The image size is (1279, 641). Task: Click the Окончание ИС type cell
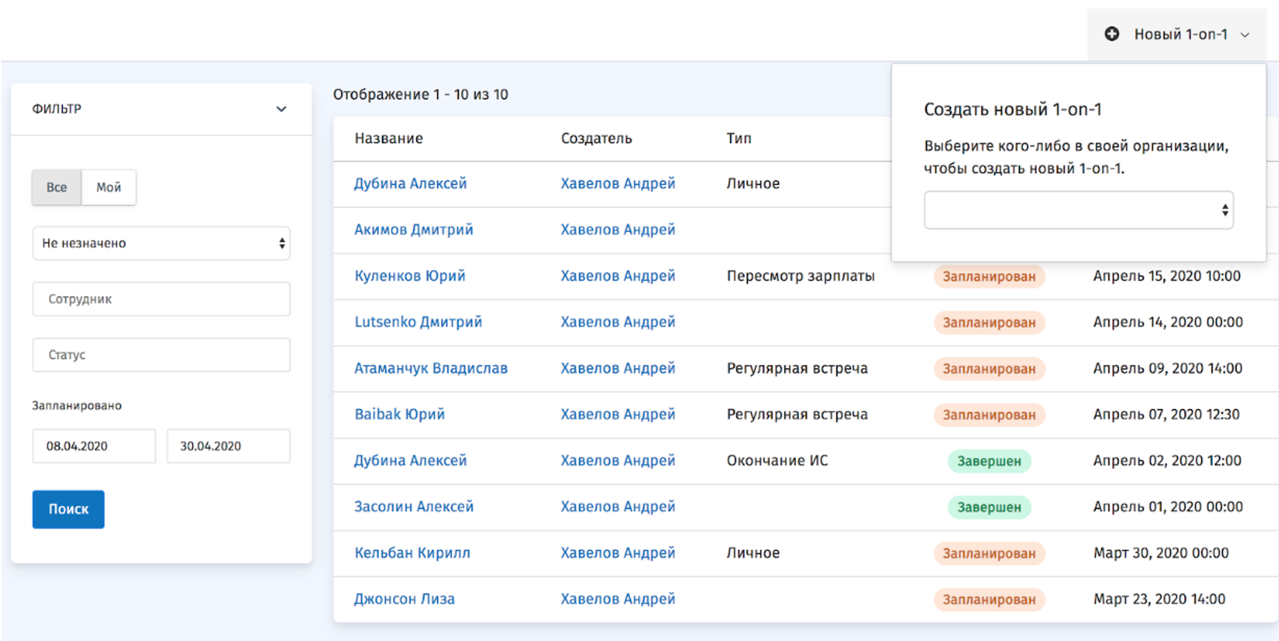pyautogui.click(x=777, y=460)
